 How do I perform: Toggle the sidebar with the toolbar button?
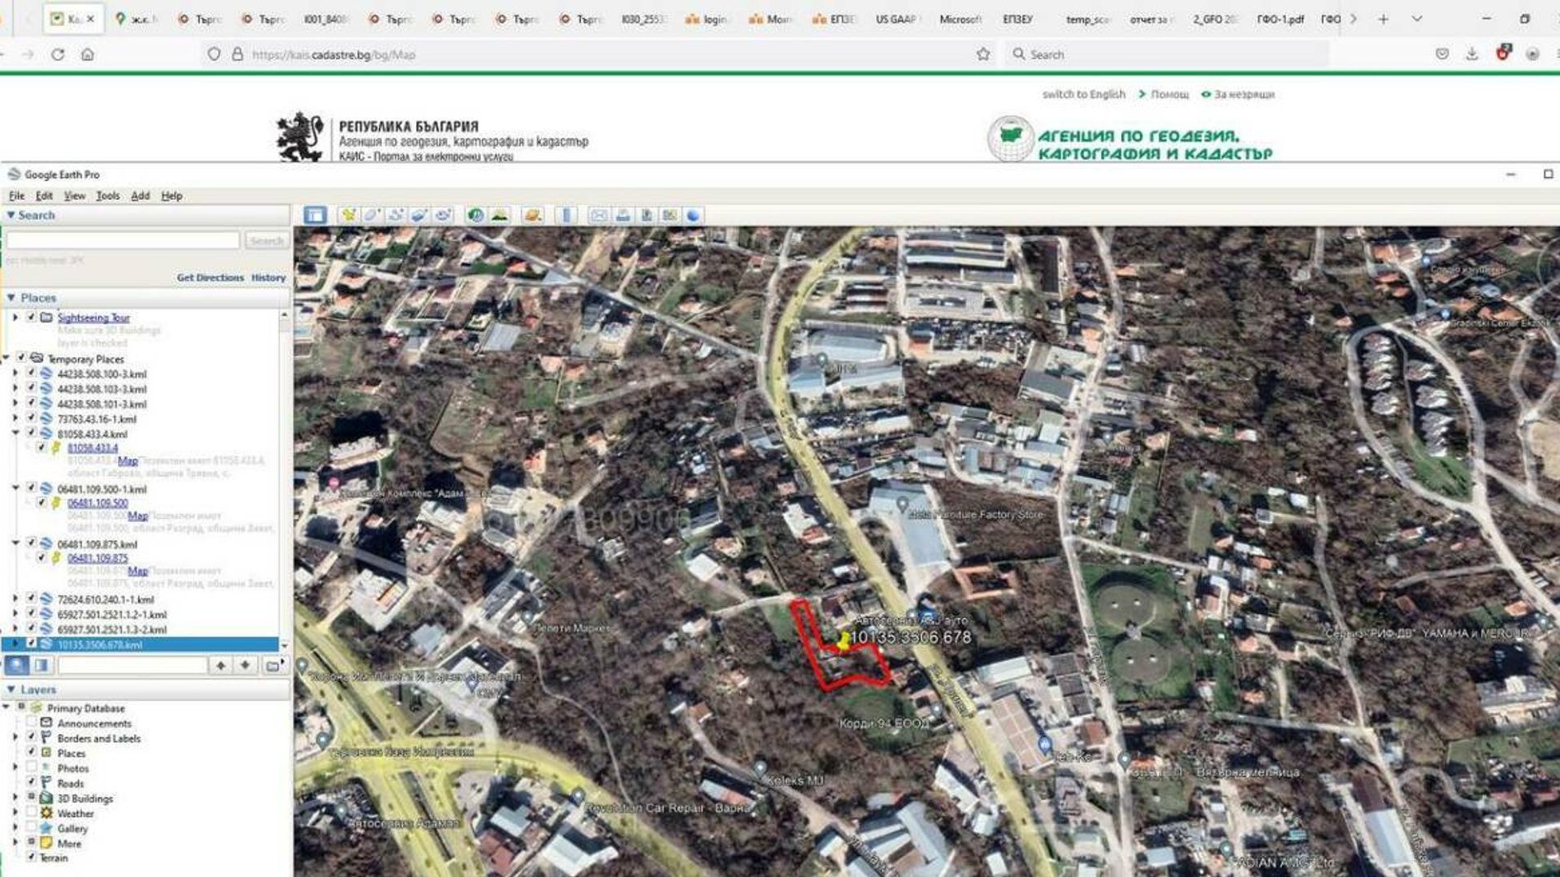(x=315, y=215)
